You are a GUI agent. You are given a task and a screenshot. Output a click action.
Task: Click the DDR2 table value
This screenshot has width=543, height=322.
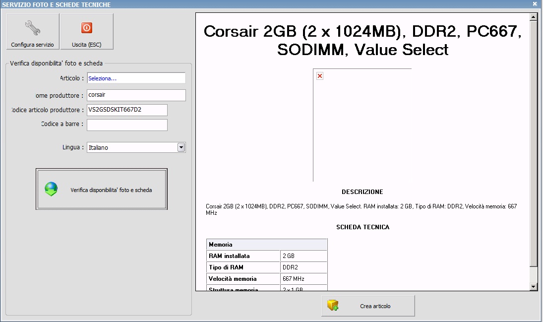point(290,267)
